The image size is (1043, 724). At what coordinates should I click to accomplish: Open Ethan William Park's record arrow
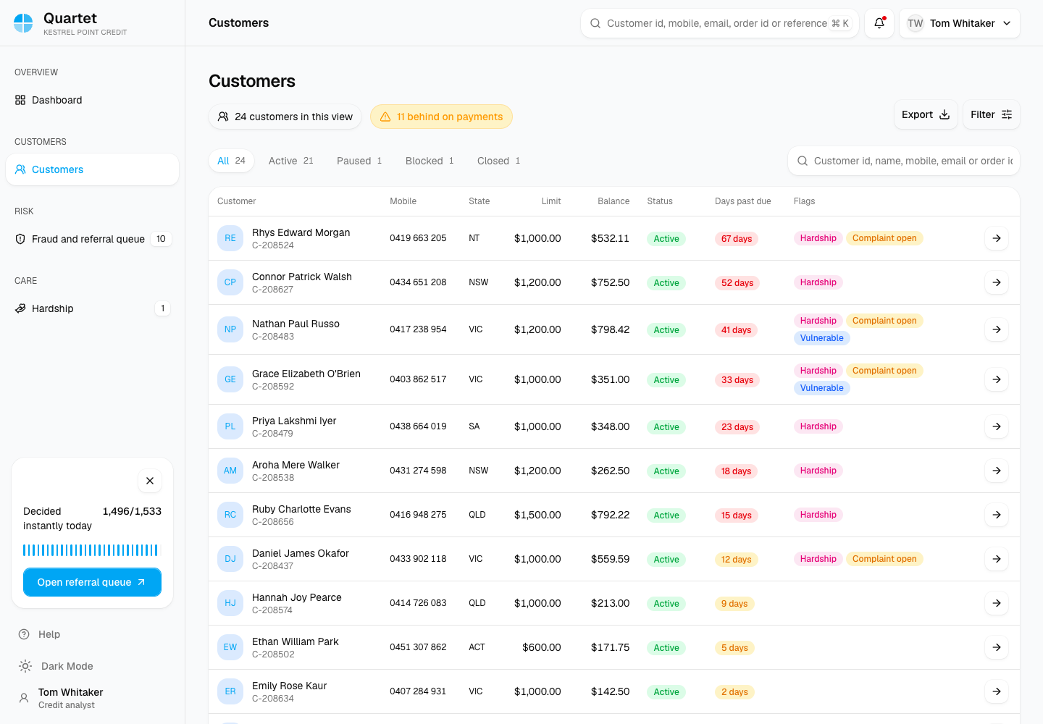997,647
